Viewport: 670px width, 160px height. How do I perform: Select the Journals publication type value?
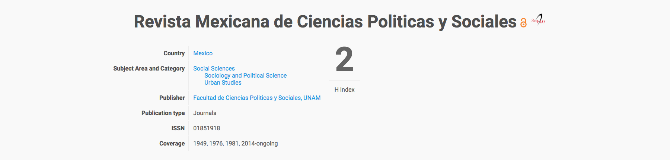[x=205, y=113]
